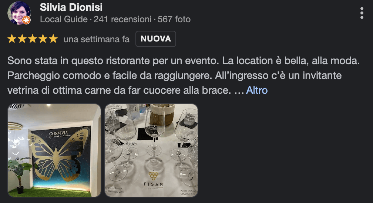Click the "Local Guide" label text

[64, 19]
